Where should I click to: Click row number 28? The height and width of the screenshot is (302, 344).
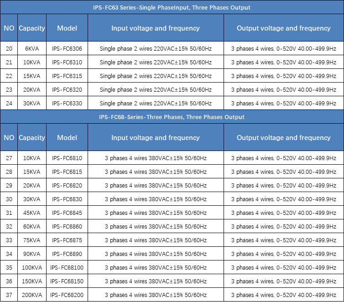(9, 172)
